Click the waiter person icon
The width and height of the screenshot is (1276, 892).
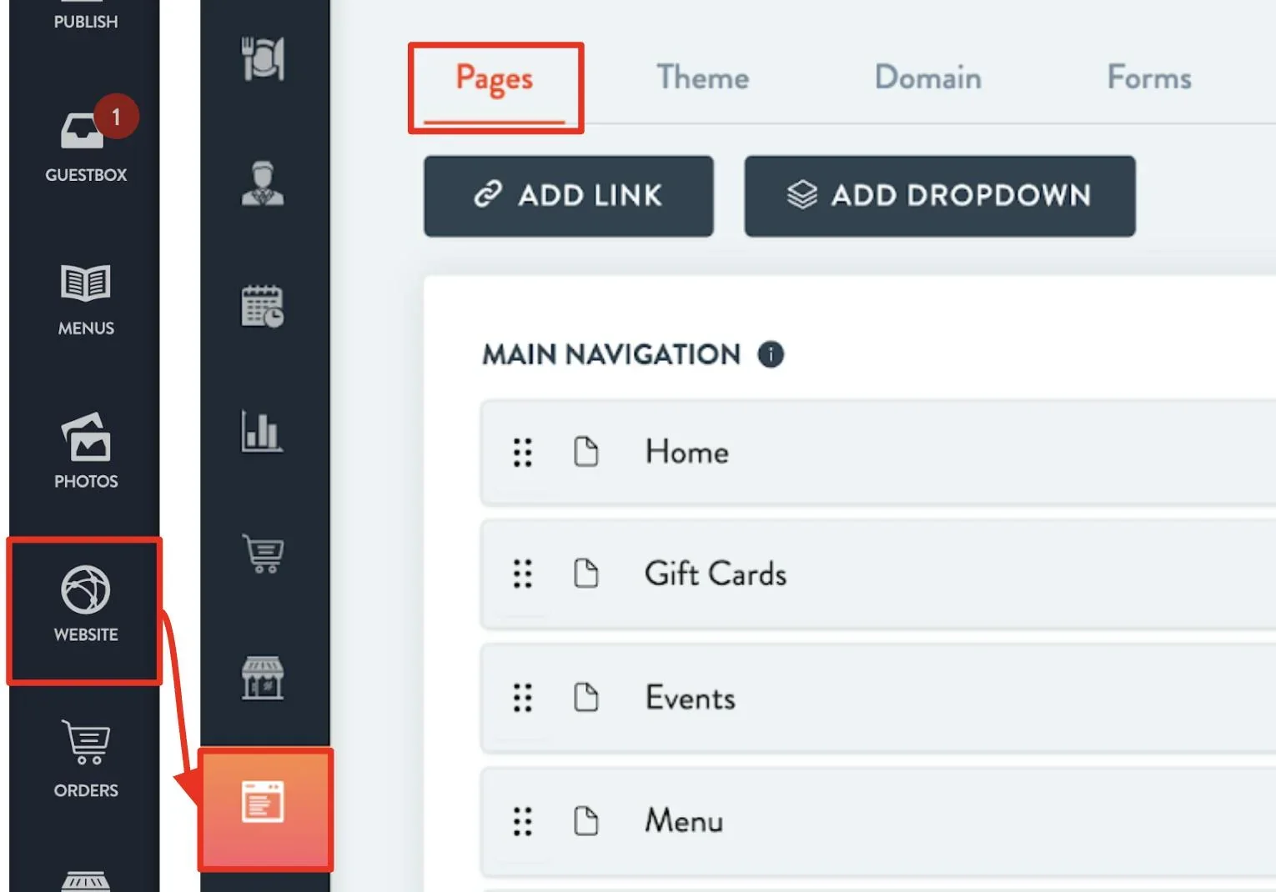pos(263,183)
